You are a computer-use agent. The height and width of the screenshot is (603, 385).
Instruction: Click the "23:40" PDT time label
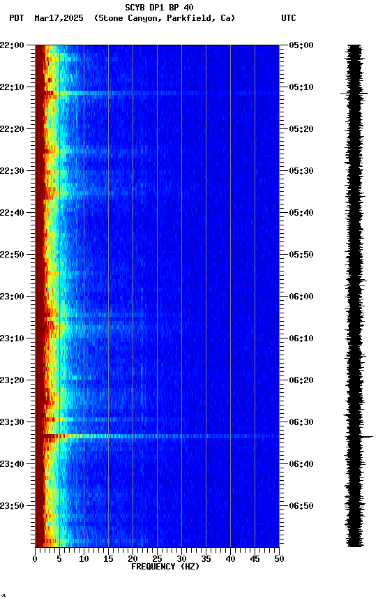click(x=12, y=464)
